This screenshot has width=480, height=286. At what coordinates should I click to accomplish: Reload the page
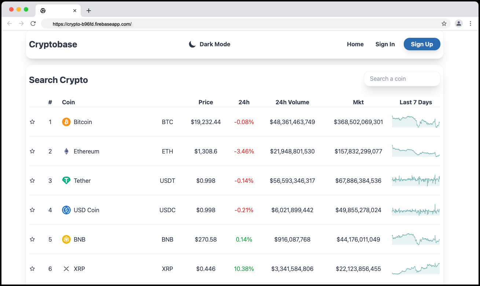[33, 23]
